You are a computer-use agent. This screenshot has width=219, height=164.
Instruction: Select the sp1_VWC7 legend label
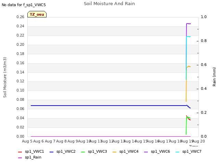(x=192, y=151)
